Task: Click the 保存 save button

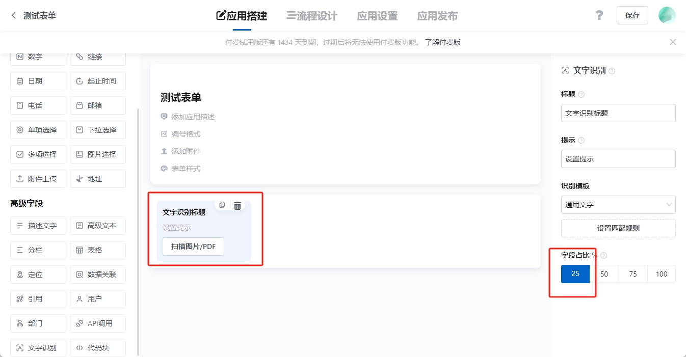Action: [x=632, y=15]
